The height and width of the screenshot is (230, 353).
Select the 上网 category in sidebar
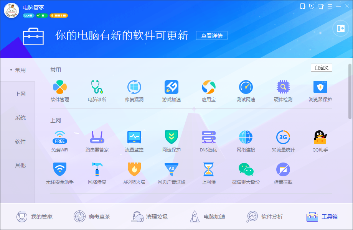pyautogui.click(x=20, y=94)
